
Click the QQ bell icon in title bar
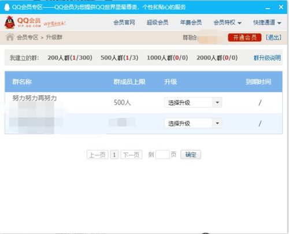tap(7, 7)
